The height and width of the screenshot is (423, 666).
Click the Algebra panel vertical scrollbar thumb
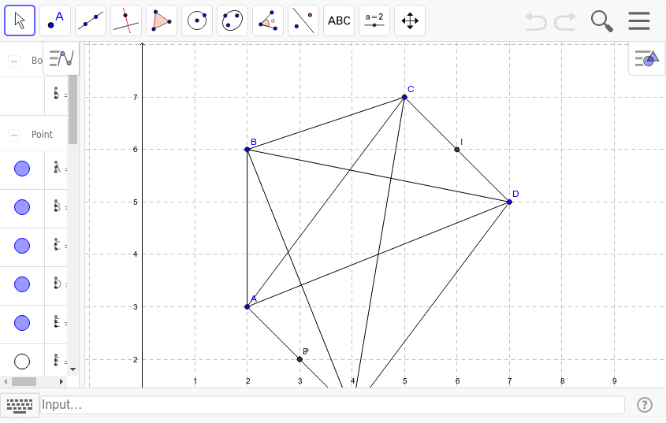click(73, 109)
